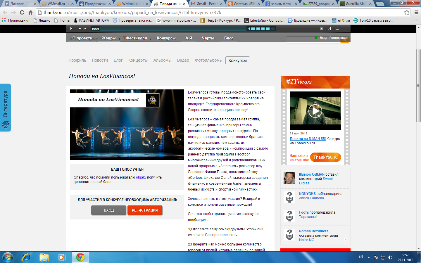Seek within the player progress bar
421x263 pixels.
[x=173, y=29]
